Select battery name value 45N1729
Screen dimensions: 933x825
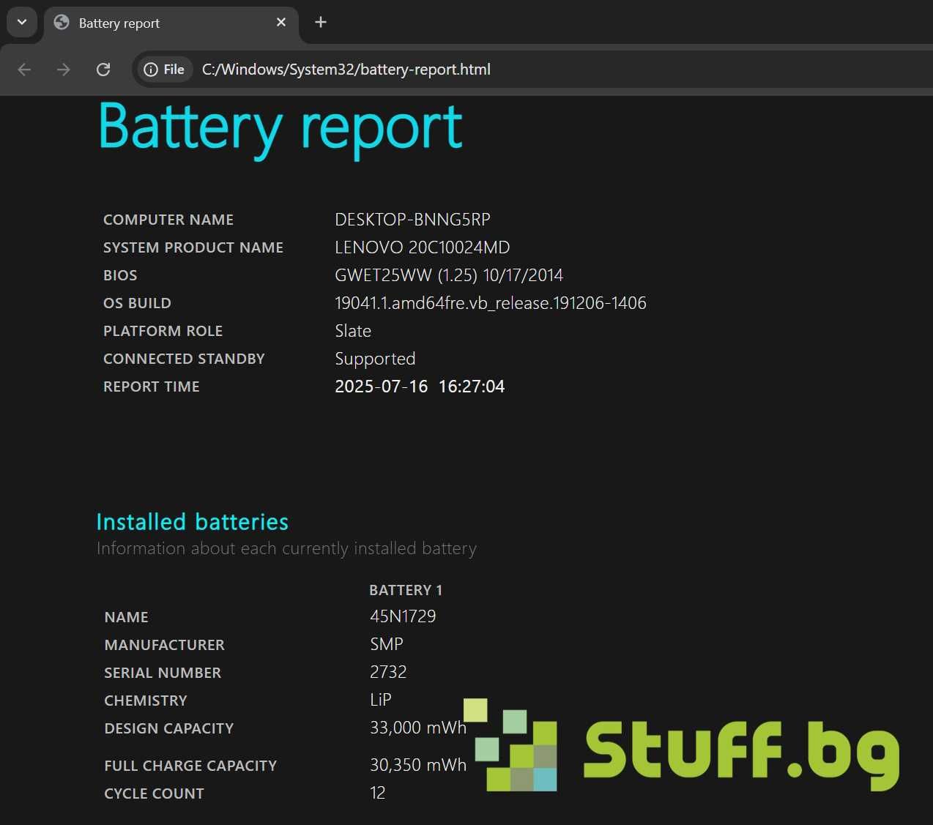(x=403, y=616)
